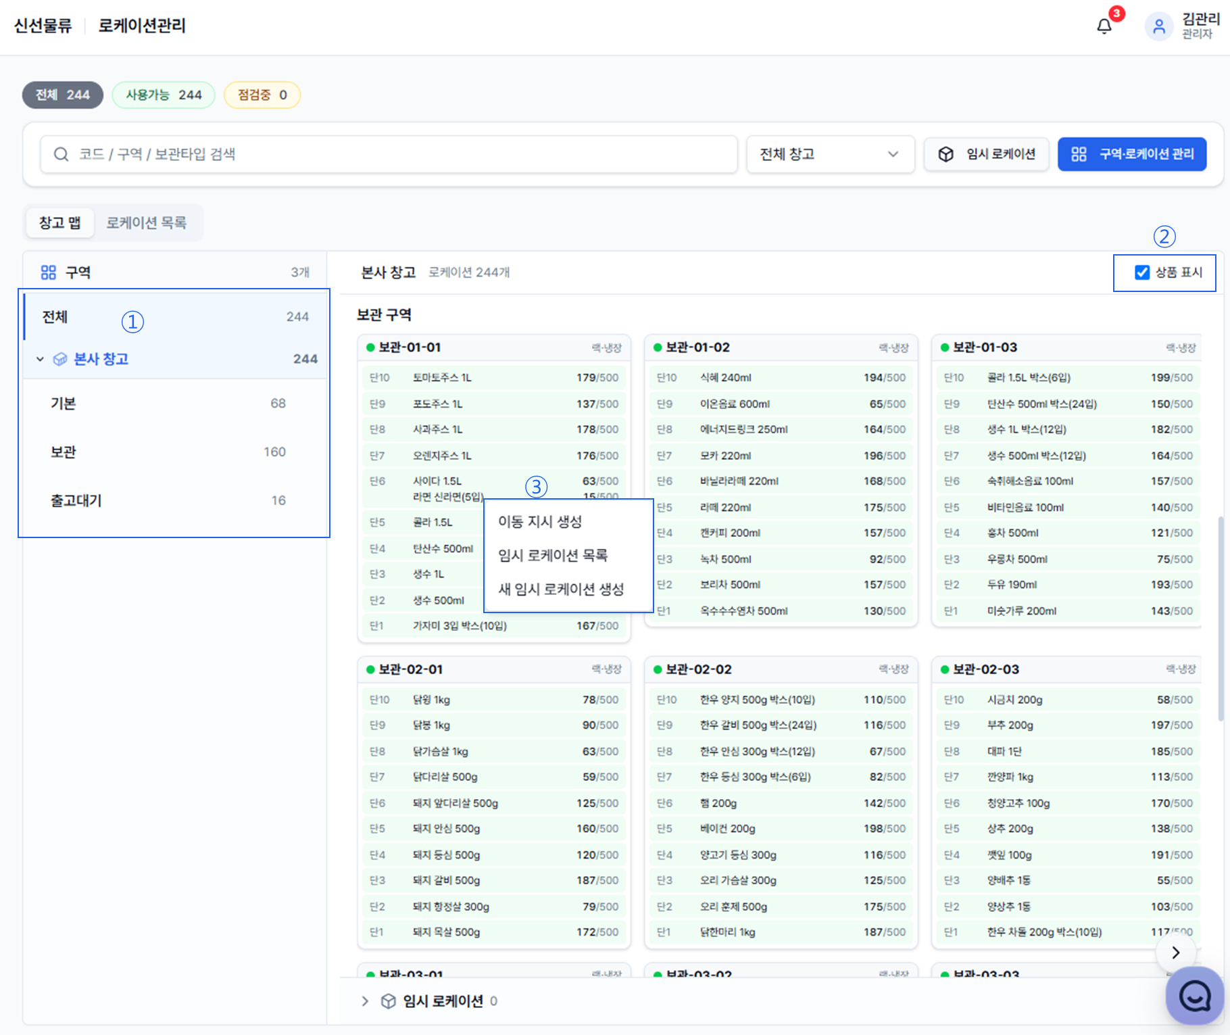Screen dimensions: 1230x1035
Task: Switch to the 창고 맵 tab
Action: 60,222
